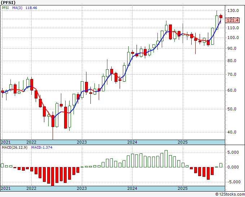Click the 5.000 MACD axis label
The image size is (245, 197).
point(233,152)
